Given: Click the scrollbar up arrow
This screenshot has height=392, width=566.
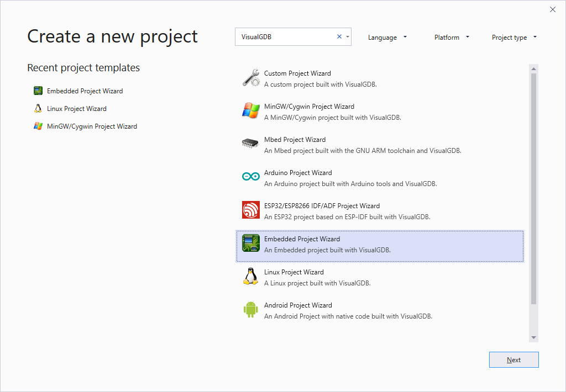Looking at the screenshot, I should click(x=533, y=68).
